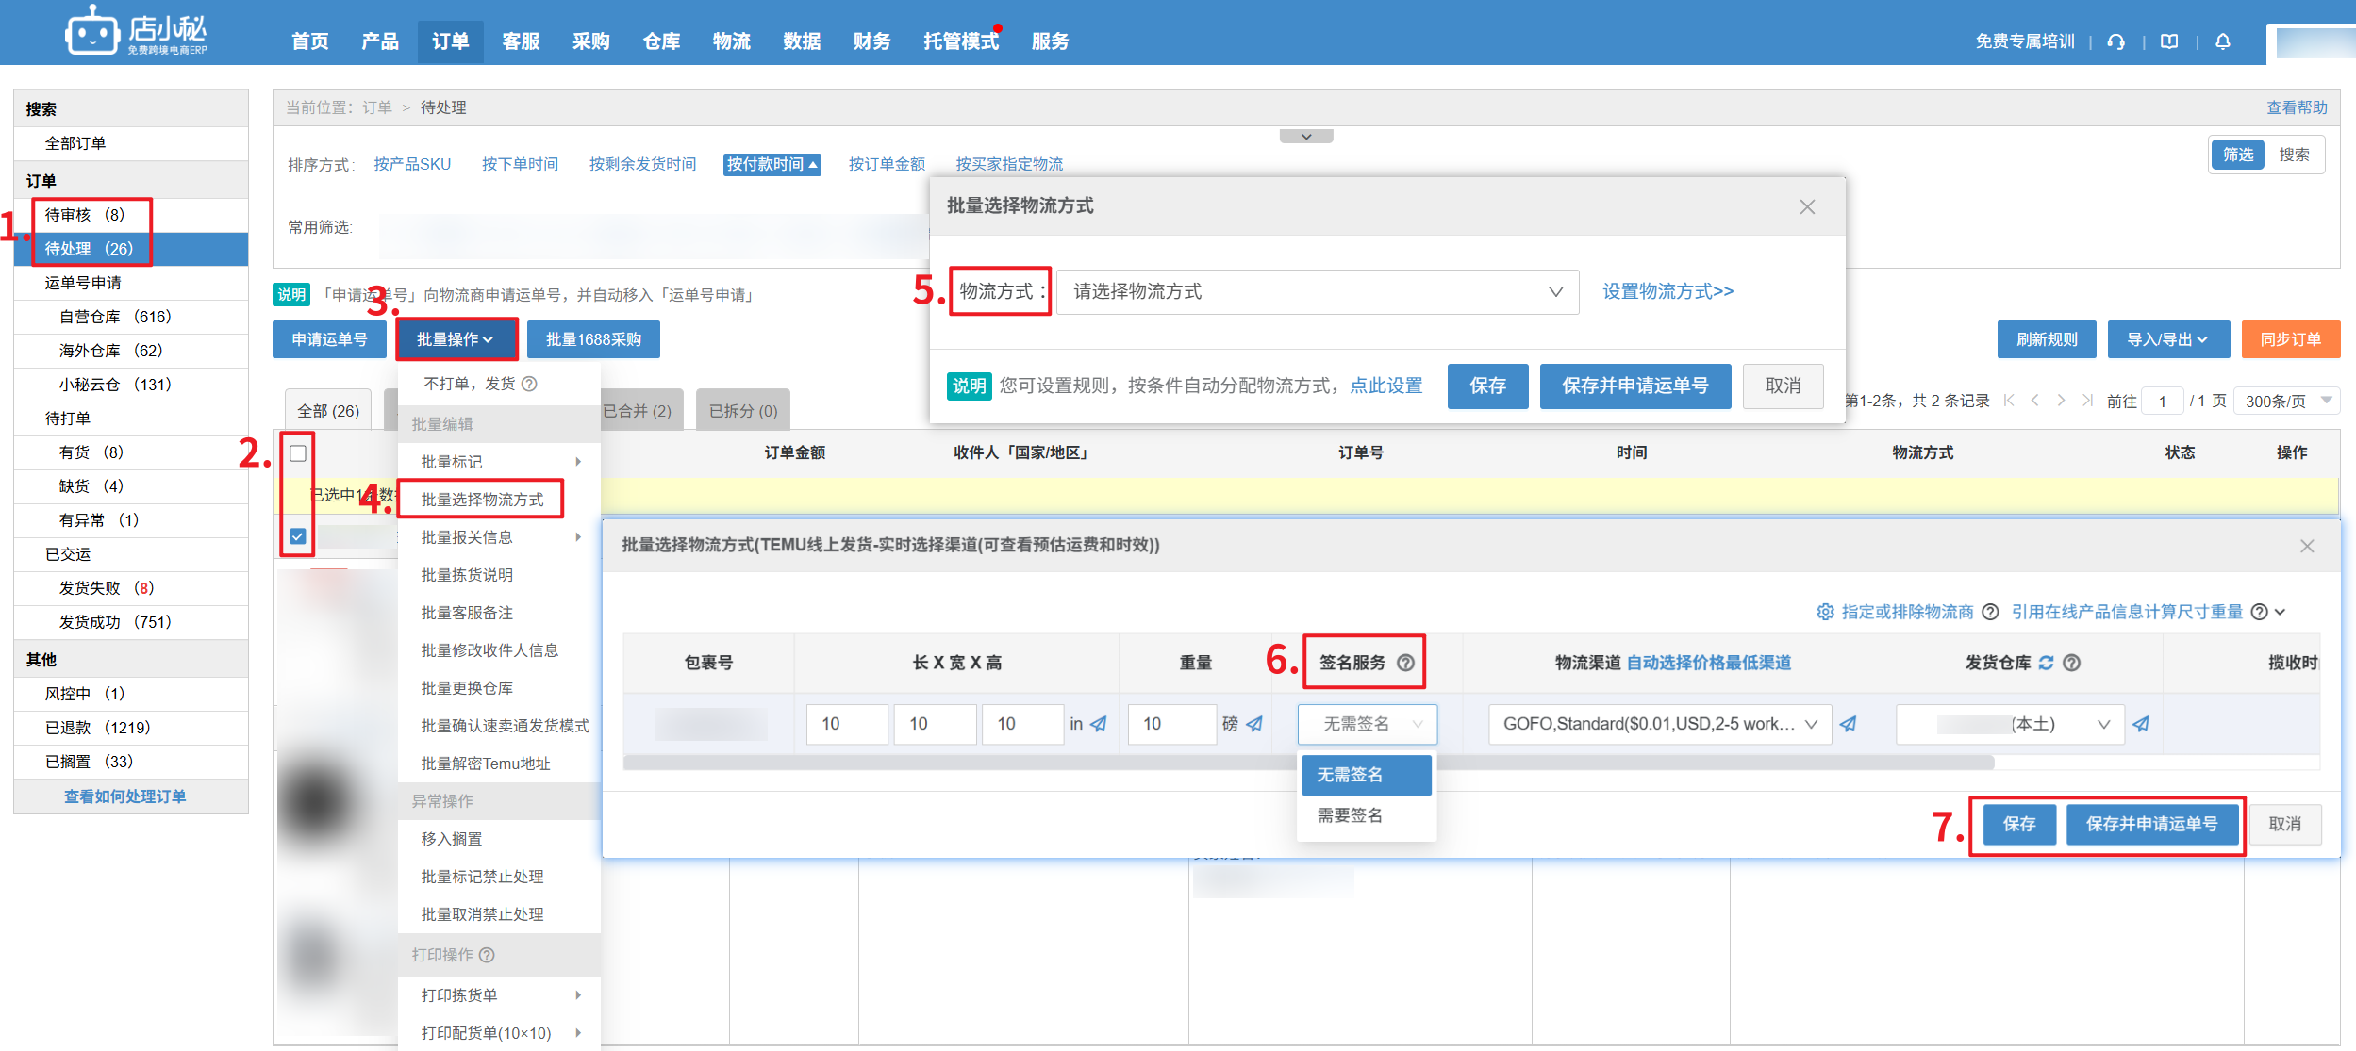The height and width of the screenshot is (1051, 2356).
Task: Choose 批量选择物流方式 from the batch menu
Action: point(482,500)
